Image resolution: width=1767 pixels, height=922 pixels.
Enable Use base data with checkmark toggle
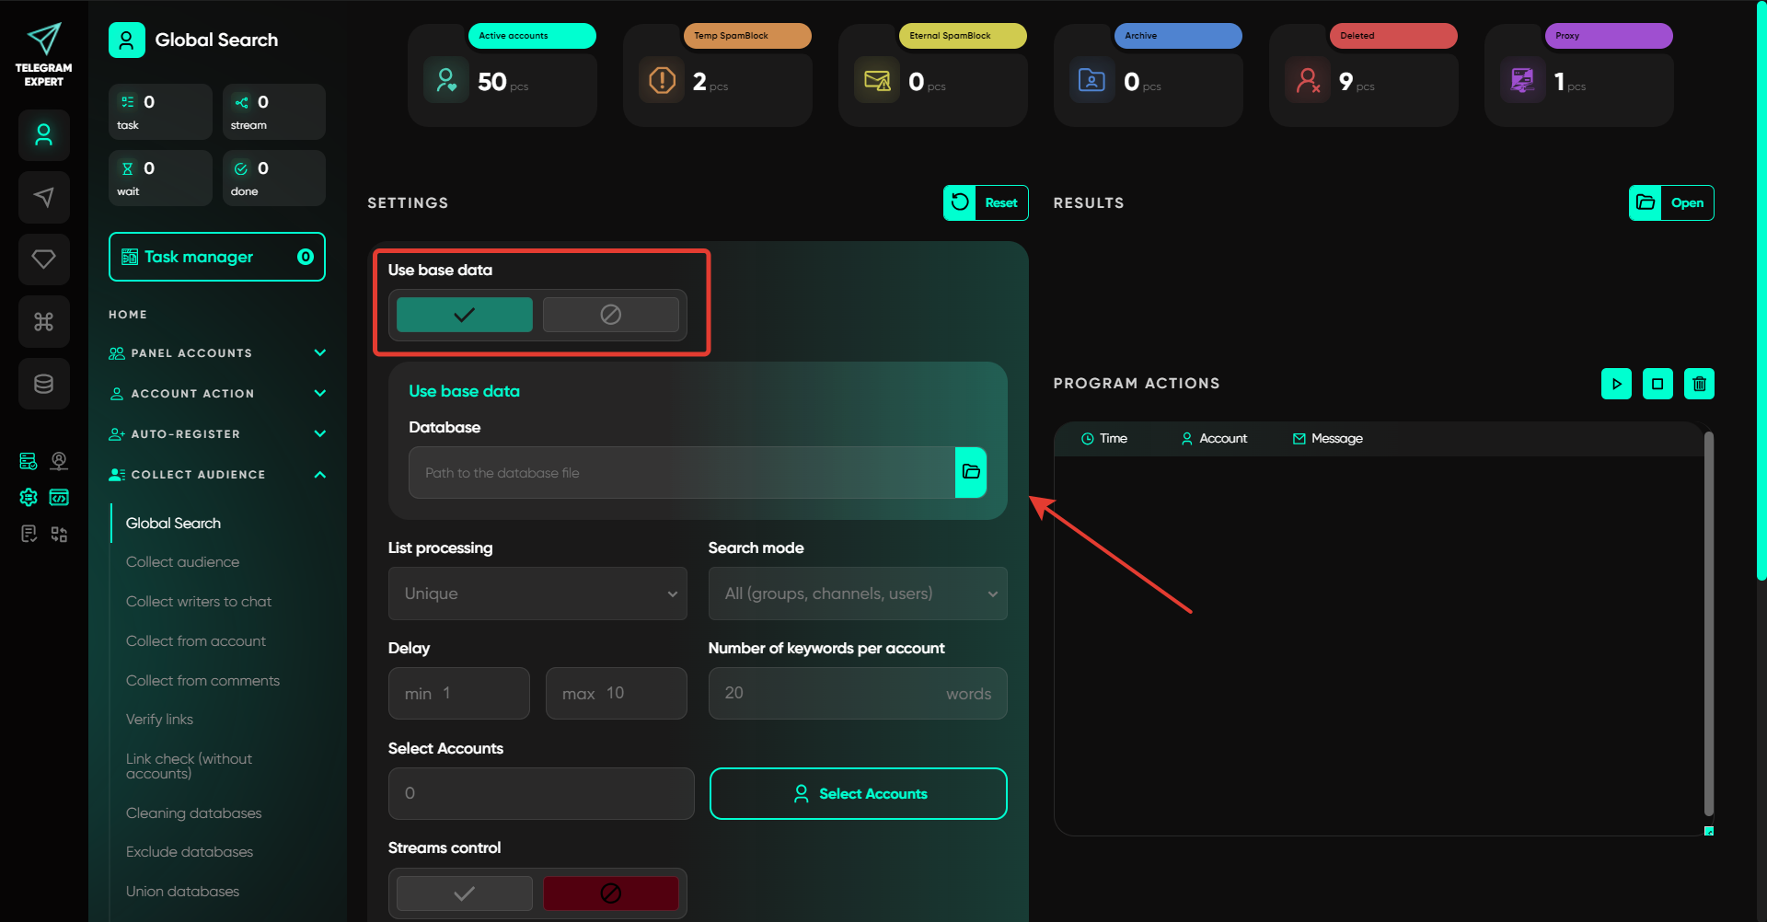(x=464, y=315)
